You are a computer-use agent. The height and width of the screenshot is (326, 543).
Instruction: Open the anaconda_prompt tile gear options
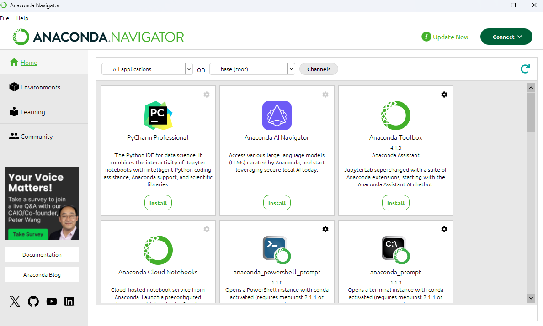[x=444, y=229]
